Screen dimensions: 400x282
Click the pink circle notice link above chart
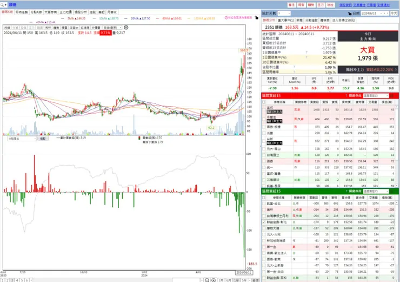[238, 18]
